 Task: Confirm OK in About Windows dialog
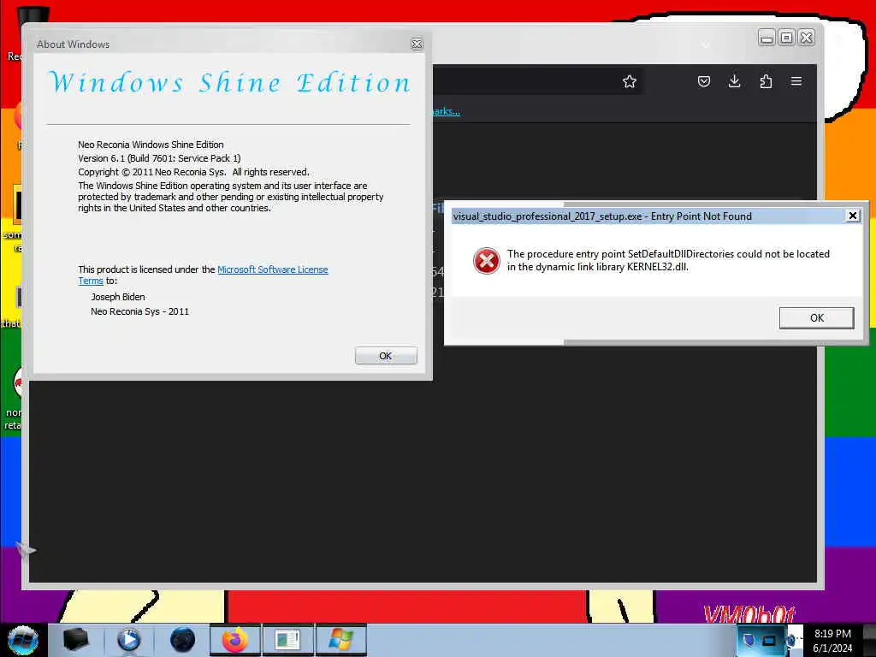(386, 356)
